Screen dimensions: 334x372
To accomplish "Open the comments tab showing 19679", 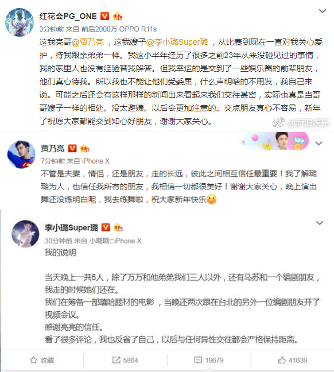I will (209, 360).
